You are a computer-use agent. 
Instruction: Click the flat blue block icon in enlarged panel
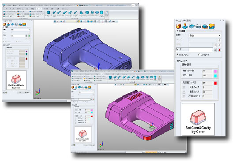(x=192, y=26)
